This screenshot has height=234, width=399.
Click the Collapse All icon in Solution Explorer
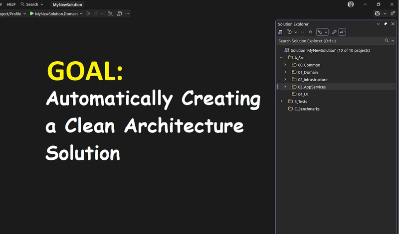310,32
